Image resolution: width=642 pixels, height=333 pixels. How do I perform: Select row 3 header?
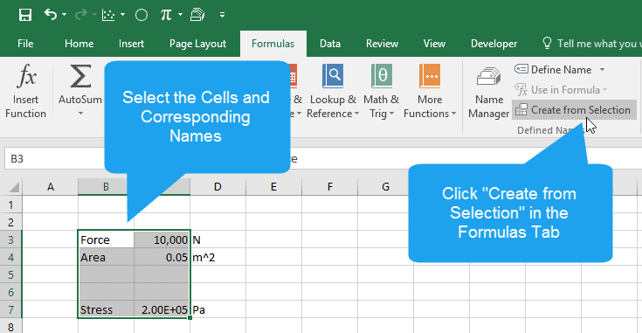click(11, 239)
